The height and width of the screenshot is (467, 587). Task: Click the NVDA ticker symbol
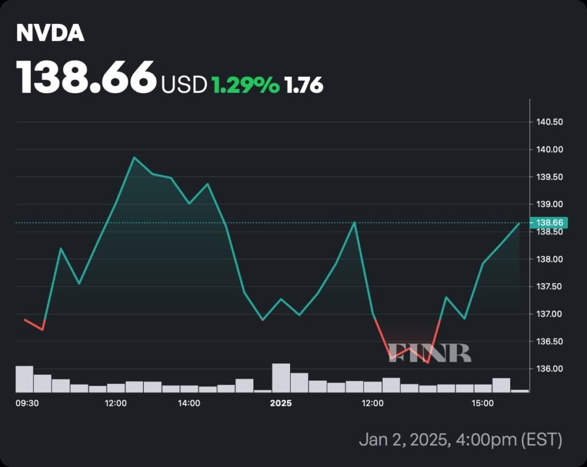pyautogui.click(x=50, y=34)
